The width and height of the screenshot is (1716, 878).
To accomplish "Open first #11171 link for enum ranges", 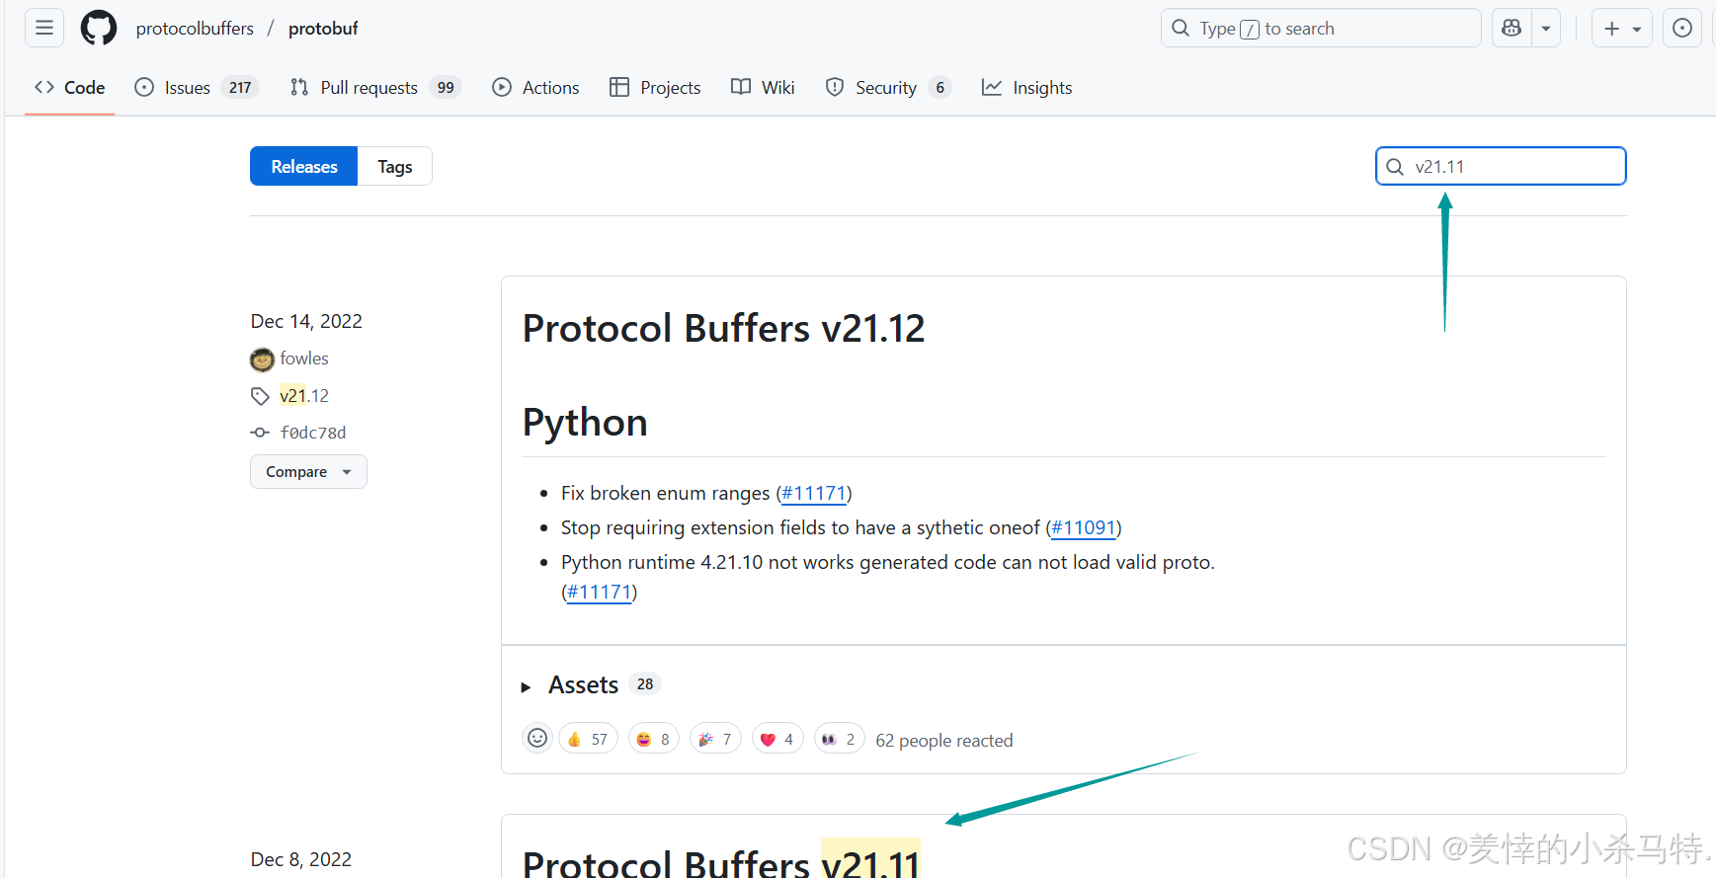I will (x=814, y=493).
